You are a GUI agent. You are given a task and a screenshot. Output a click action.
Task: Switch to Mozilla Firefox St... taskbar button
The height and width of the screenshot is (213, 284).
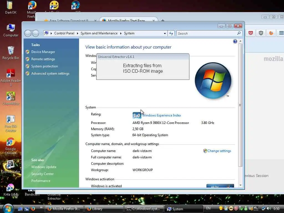pos(64,209)
